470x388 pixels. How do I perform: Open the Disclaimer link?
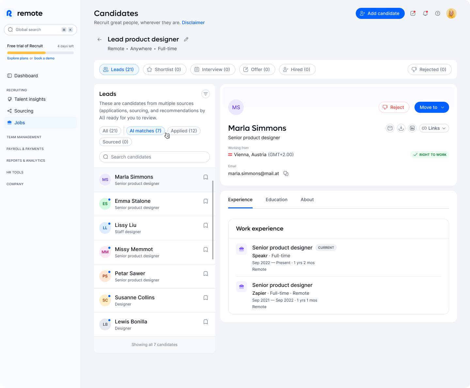pyautogui.click(x=193, y=22)
